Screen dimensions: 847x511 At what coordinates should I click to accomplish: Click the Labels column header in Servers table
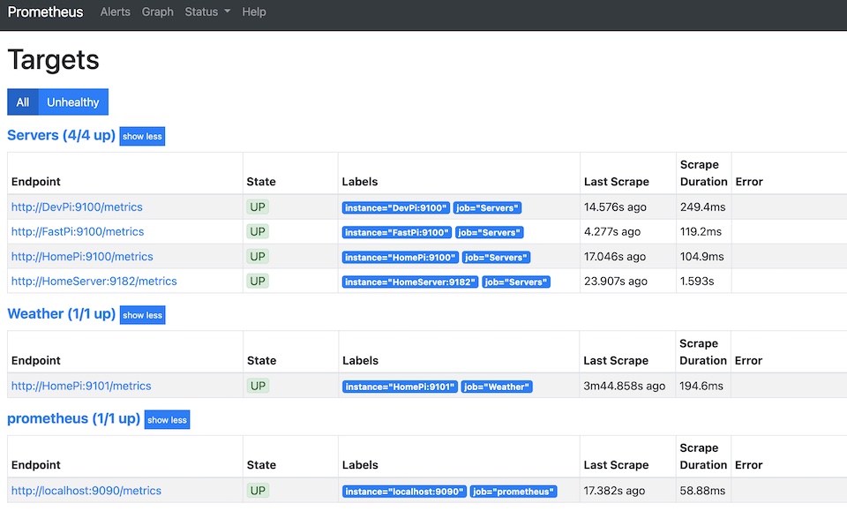(x=360, y=182)
